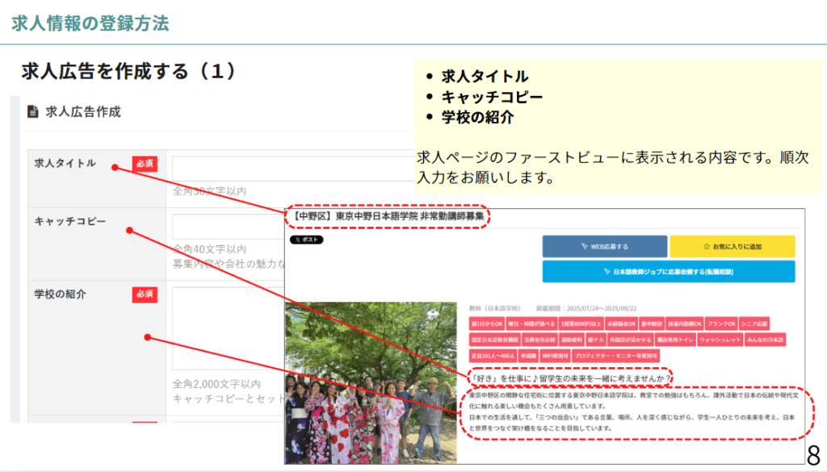The width and height of the screenshot is (827, 472).
Task: Click the キャッチコピー input field
Action: click(x=228, y=226)
